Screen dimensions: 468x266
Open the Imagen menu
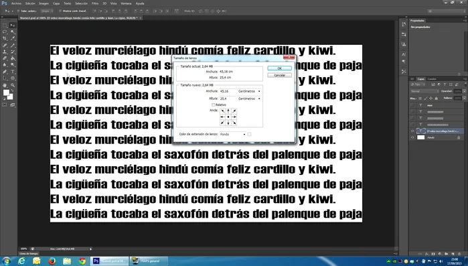tap(44, 3)
